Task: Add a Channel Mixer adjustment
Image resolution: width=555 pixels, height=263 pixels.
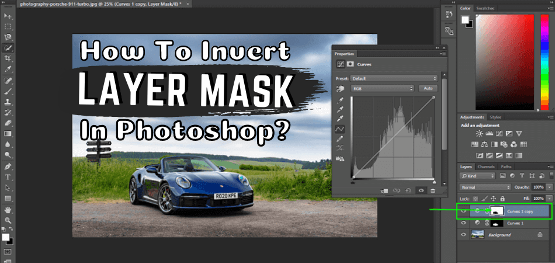Action: 514,144
